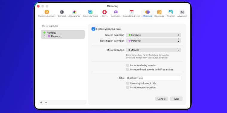The height and width of the screenshot is (113, 227).
Task: Open the Source calendar dropdown
Action: pyautogui.click(x=154, y=35)
